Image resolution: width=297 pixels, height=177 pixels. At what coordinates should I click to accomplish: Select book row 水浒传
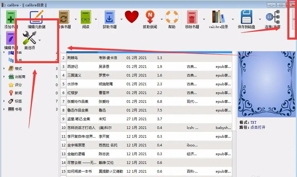click(146, 84)
